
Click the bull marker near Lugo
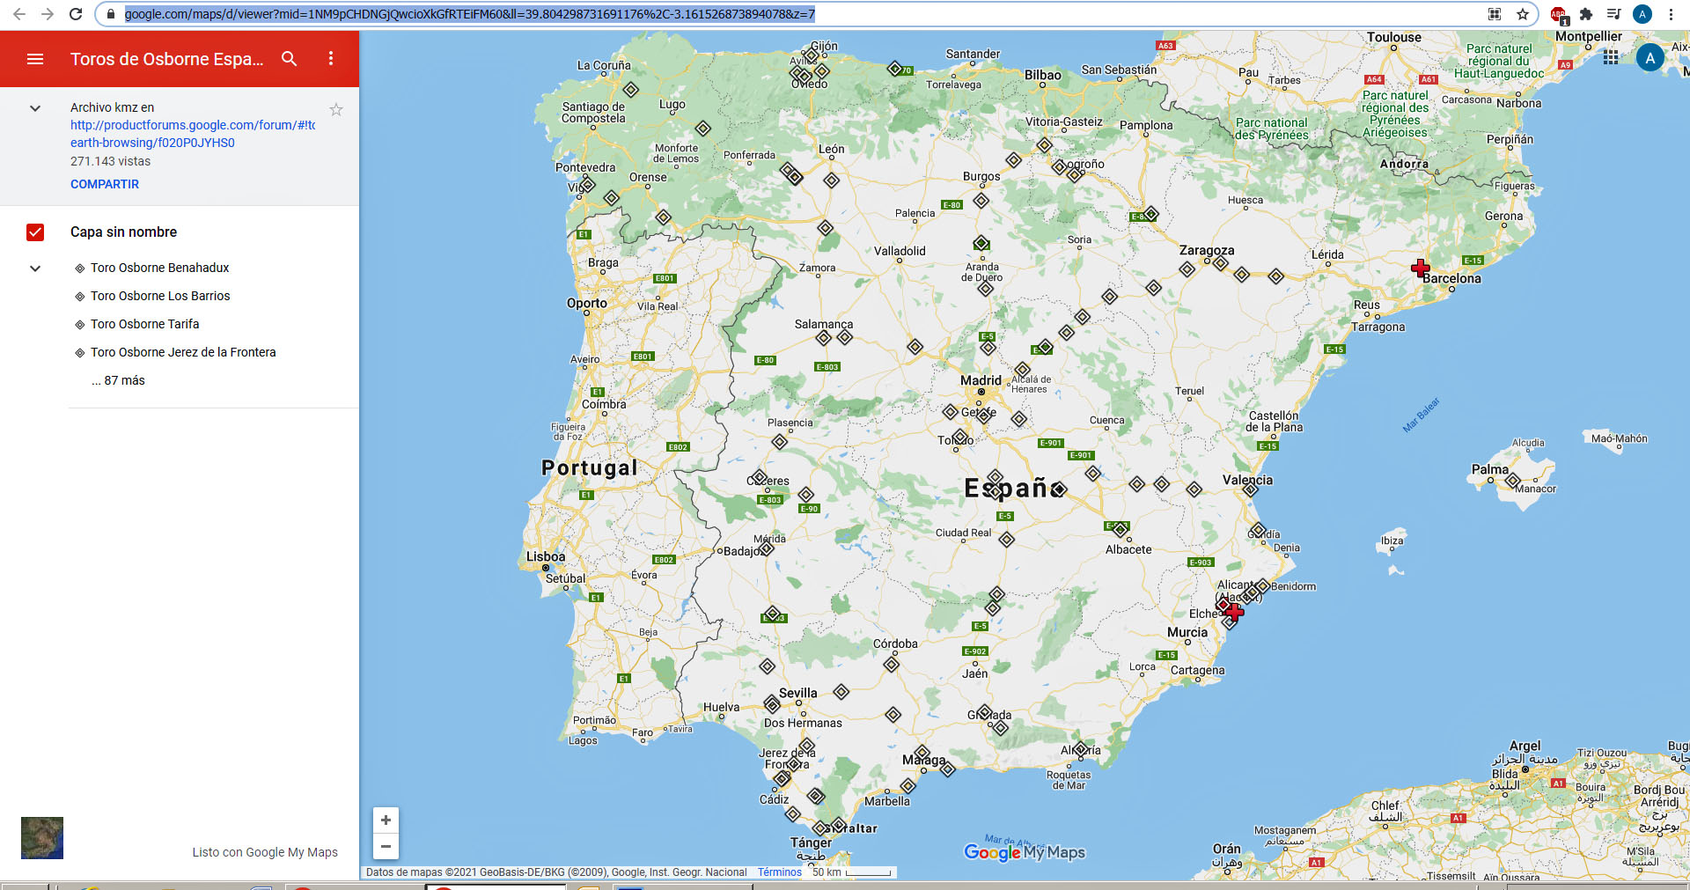(702, 129)
